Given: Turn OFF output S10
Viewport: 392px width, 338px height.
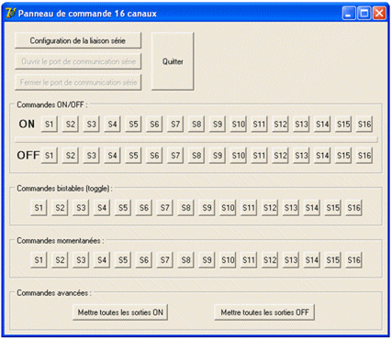Looking at the screenshot, I should tap(239, 156).
